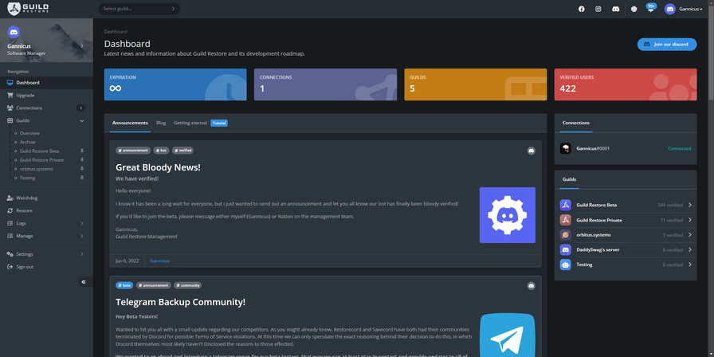Viewport: 714px width, 357px height.
Task: Click Testing guild robot icon in panel
Action: coord(566,265)
